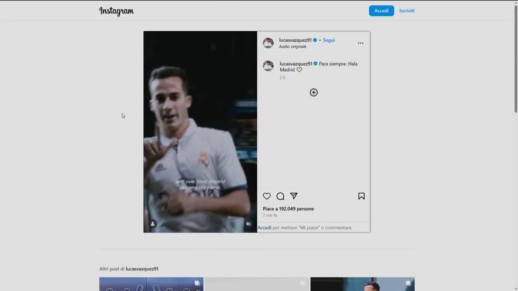The image size is (518, 291).
Task: Open lucasvazquez91 profile picture in post header
Action: pos(268,43)
